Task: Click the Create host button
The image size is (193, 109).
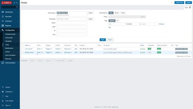Action: tap(179, 3)
